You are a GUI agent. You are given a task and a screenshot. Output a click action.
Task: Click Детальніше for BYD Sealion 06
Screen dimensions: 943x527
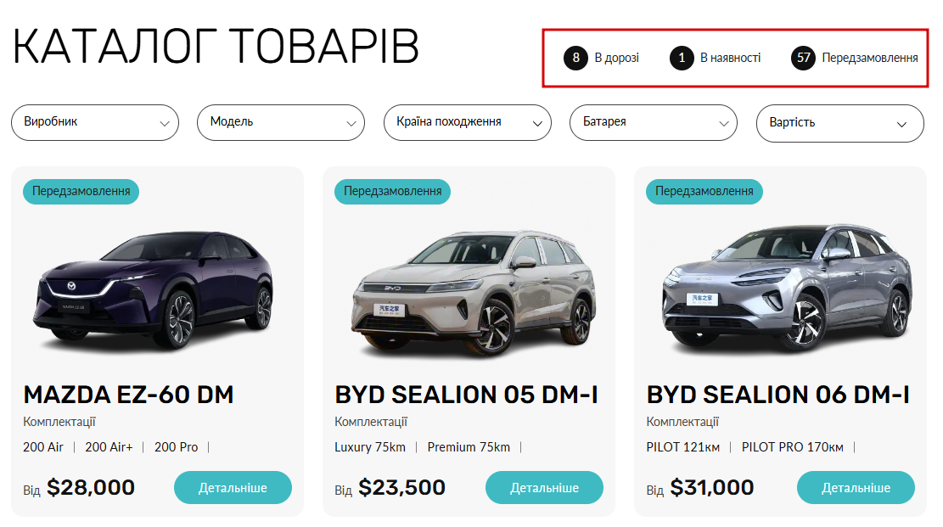pyautogui.click(x=856, y=488)
